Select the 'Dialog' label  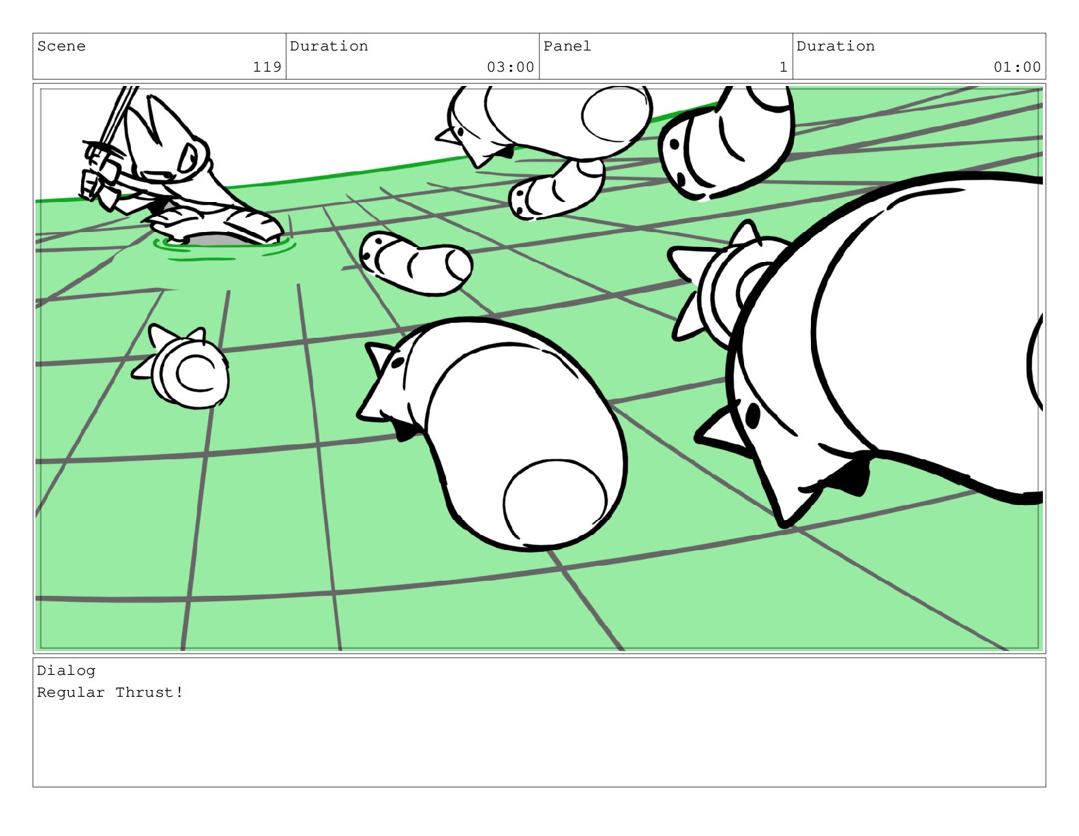click(66, 671)
